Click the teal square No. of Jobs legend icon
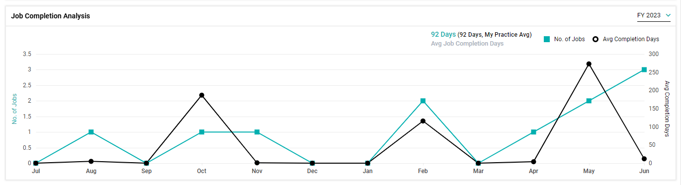681x185 pixels. [x=547, y=39]
